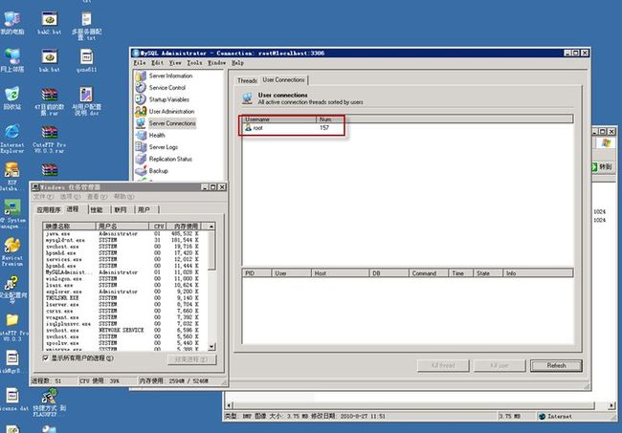The width and height of the screenshot is (622, 433).
Task: Click Task Manager process list scroll-down arrow
Action: [x=211, y=347]
